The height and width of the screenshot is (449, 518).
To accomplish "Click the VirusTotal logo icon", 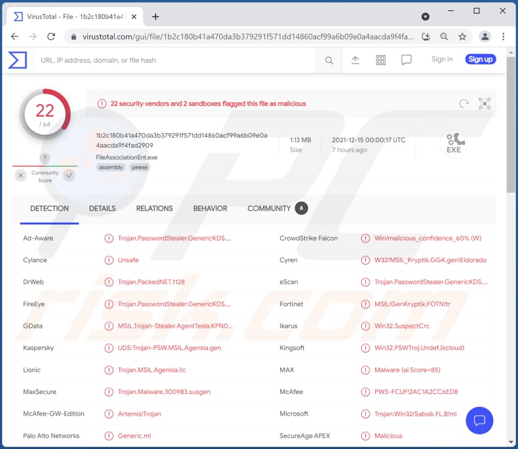I will [x=17, y=60].
